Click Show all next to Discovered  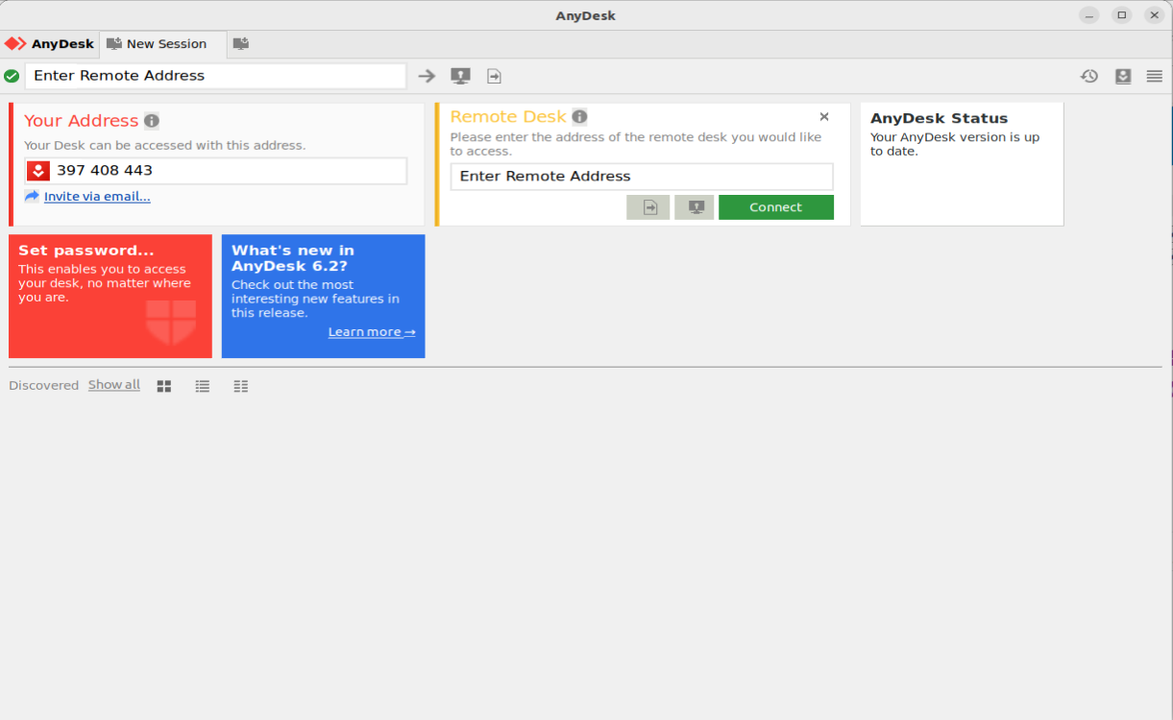[x=114, y=385]
